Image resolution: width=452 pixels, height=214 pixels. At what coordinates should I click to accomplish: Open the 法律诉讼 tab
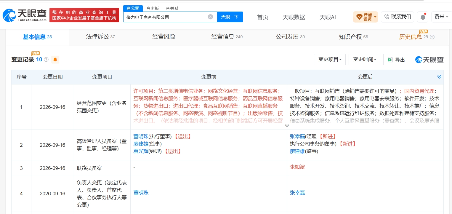(100, 37)
